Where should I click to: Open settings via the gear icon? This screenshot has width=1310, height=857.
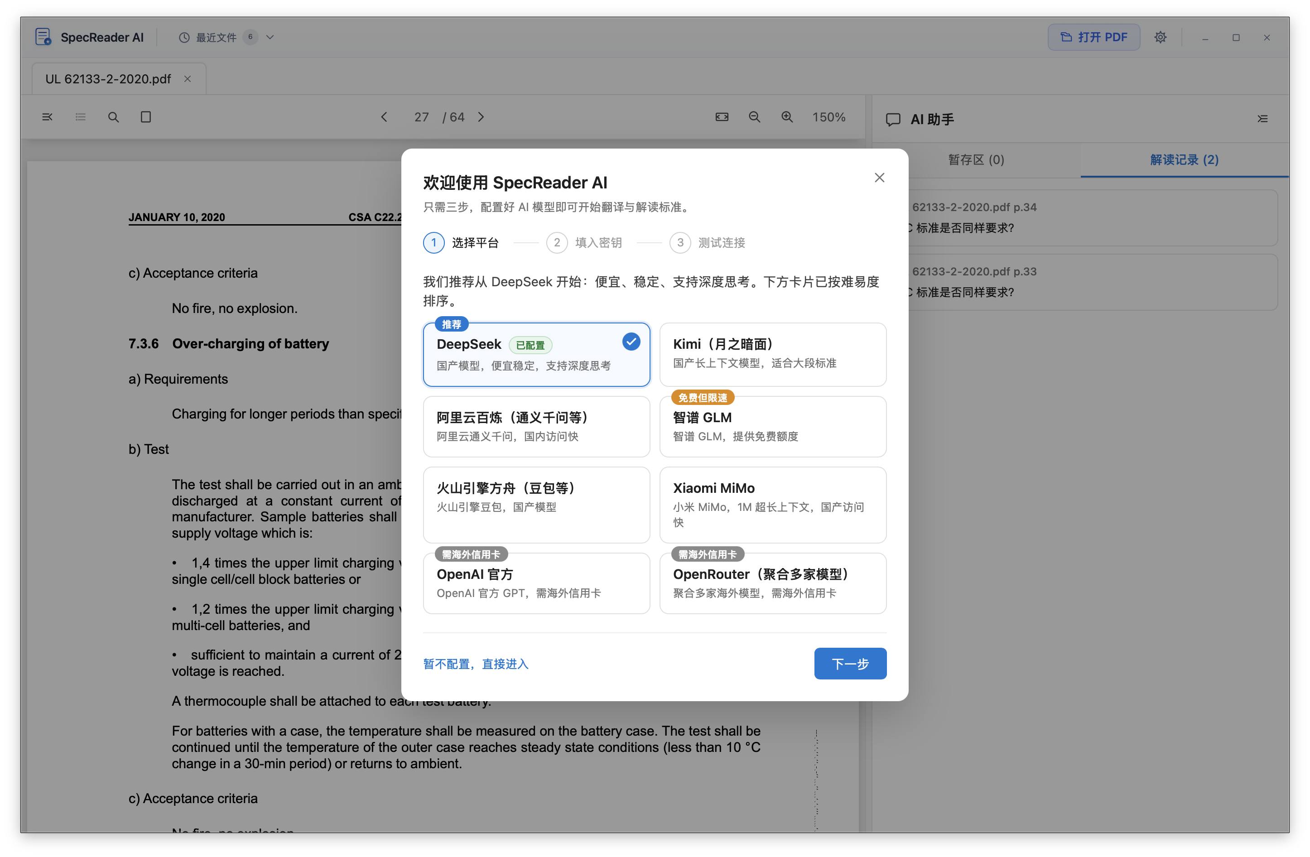1160,37
